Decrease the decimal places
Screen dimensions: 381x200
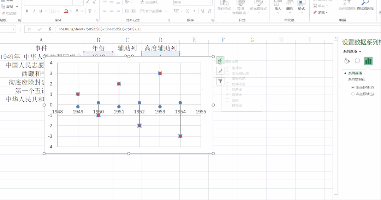[x=209, y=11]
